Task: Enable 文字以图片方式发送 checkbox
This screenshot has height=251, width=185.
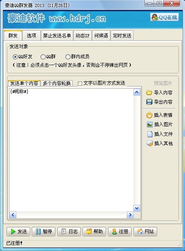Action: (80, 83)
